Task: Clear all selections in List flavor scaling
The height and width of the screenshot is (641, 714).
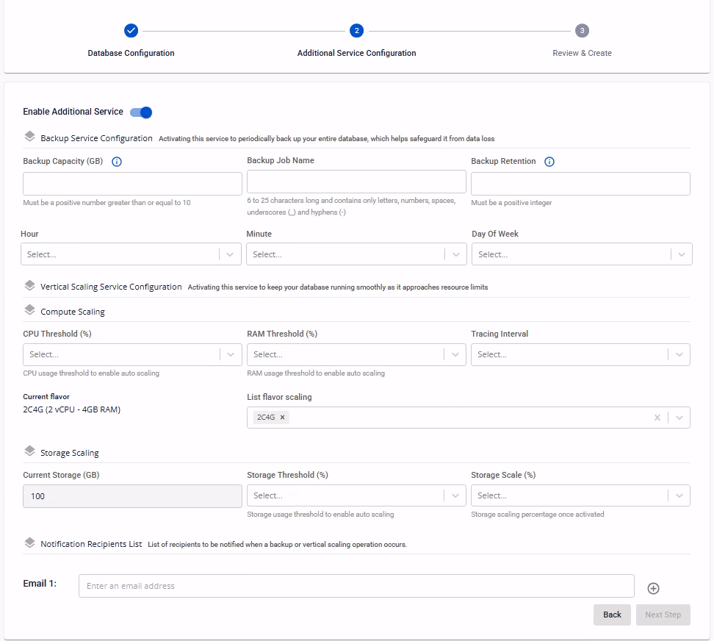Action: (x=657, y=418)
